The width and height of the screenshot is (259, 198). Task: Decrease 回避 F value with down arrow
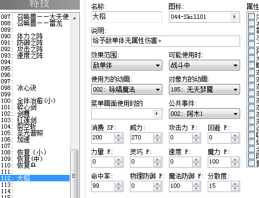point(235,140)
